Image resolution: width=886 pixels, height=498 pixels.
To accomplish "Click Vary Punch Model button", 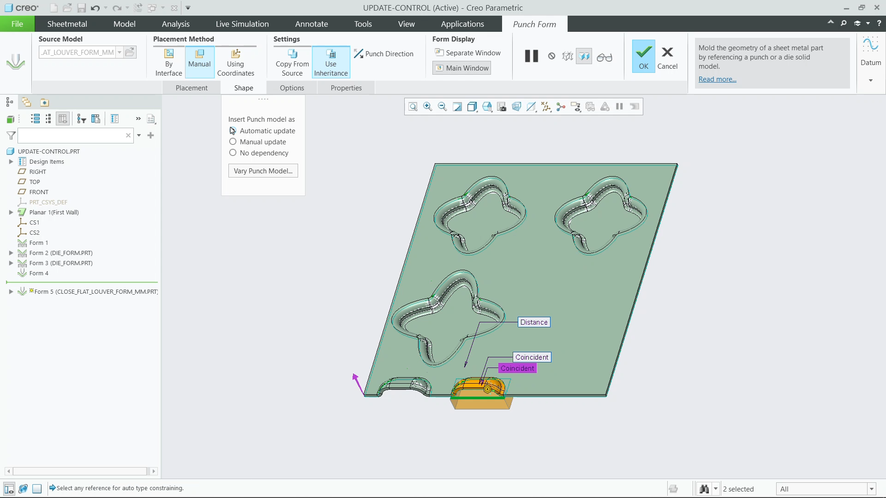I will point(263,171).
